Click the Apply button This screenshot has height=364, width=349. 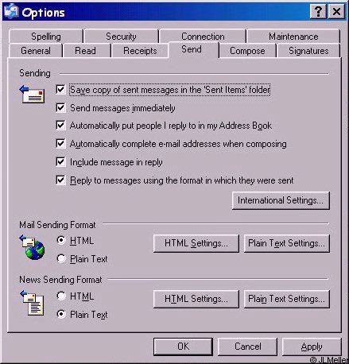click(x=312, y=347)
